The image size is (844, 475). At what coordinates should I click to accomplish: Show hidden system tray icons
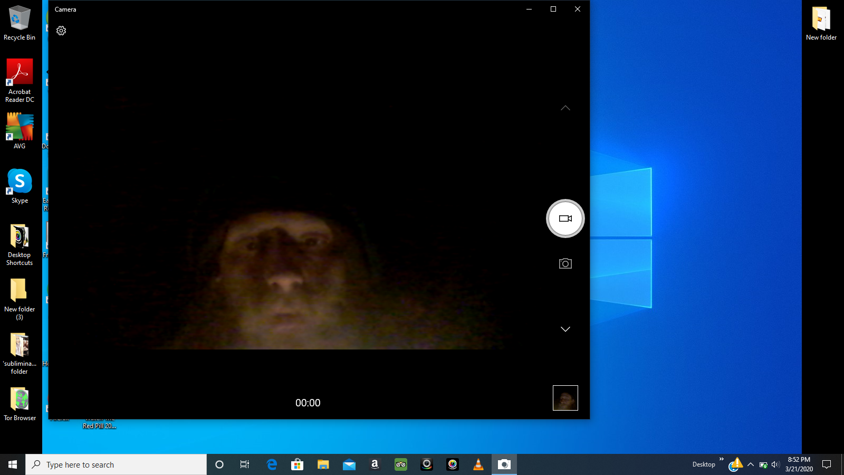[751, 464]
